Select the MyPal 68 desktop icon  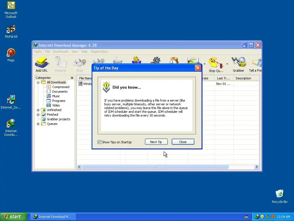click(x=11, y=31)
